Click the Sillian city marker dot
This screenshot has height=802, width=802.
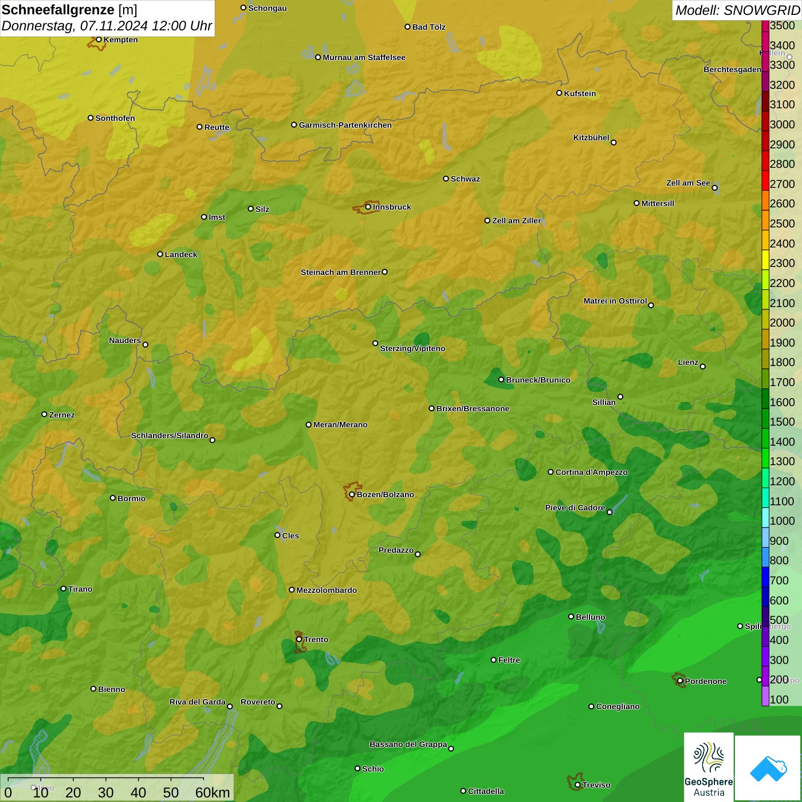pyautogui.click(x=620, y=396)
